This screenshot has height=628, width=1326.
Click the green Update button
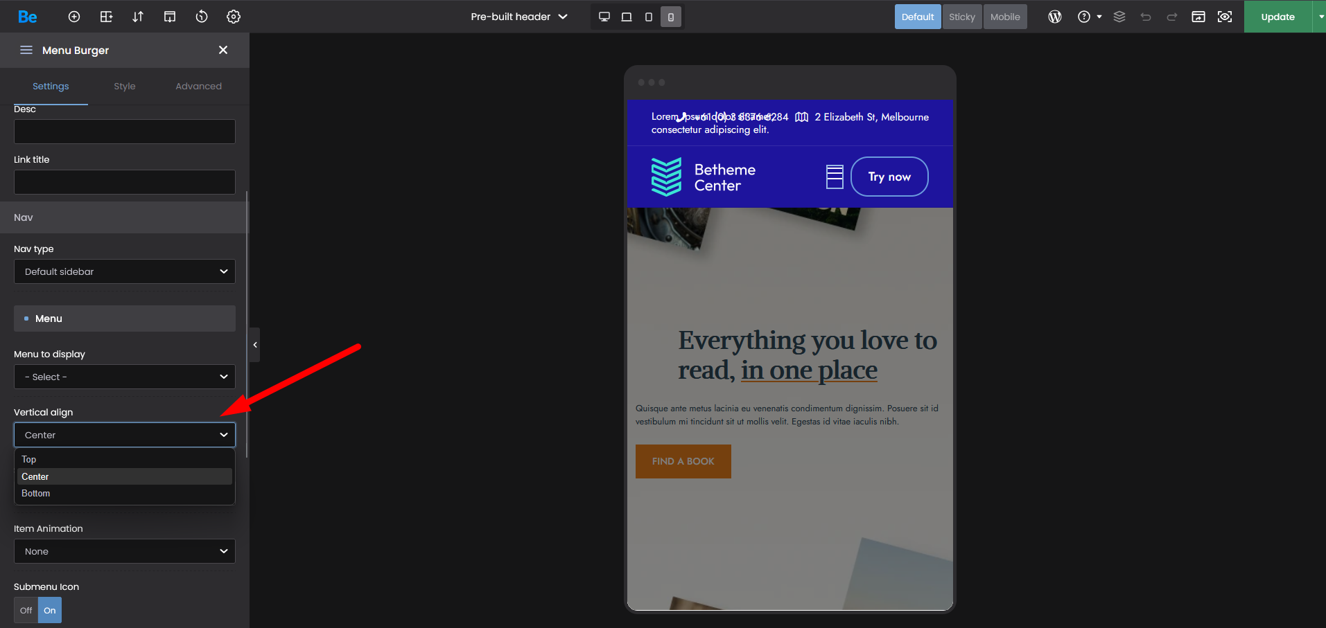[x=1277, y=17]
